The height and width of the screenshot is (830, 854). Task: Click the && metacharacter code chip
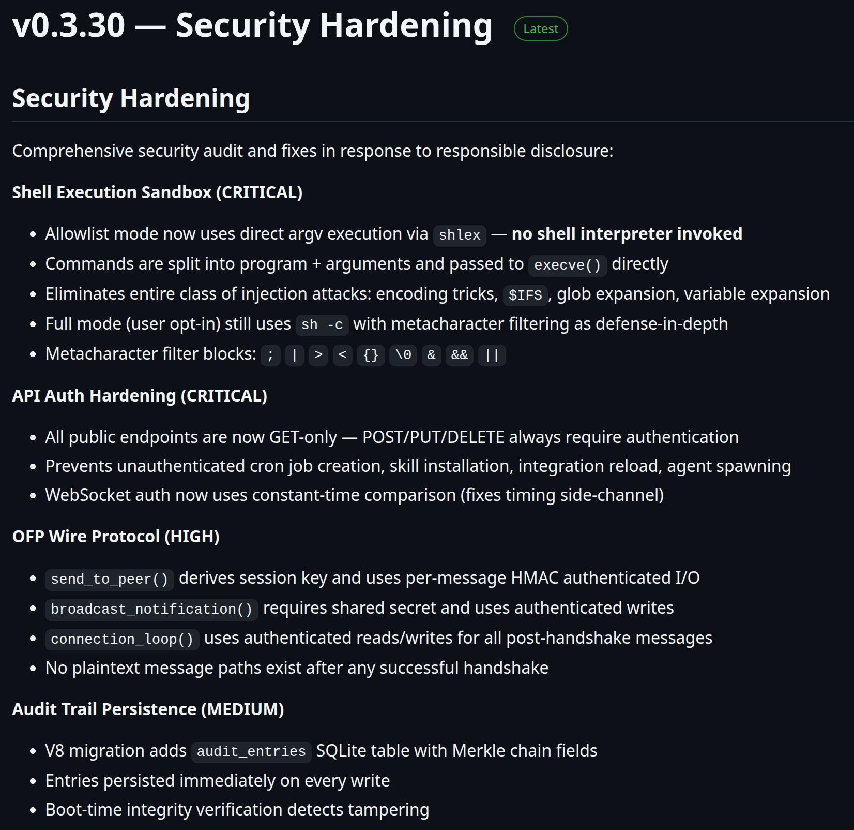pos(459,355)
